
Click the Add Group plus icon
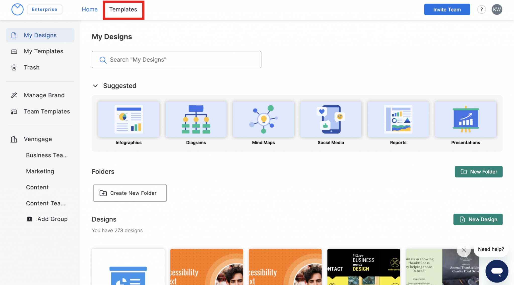click(x=30, y=219)
